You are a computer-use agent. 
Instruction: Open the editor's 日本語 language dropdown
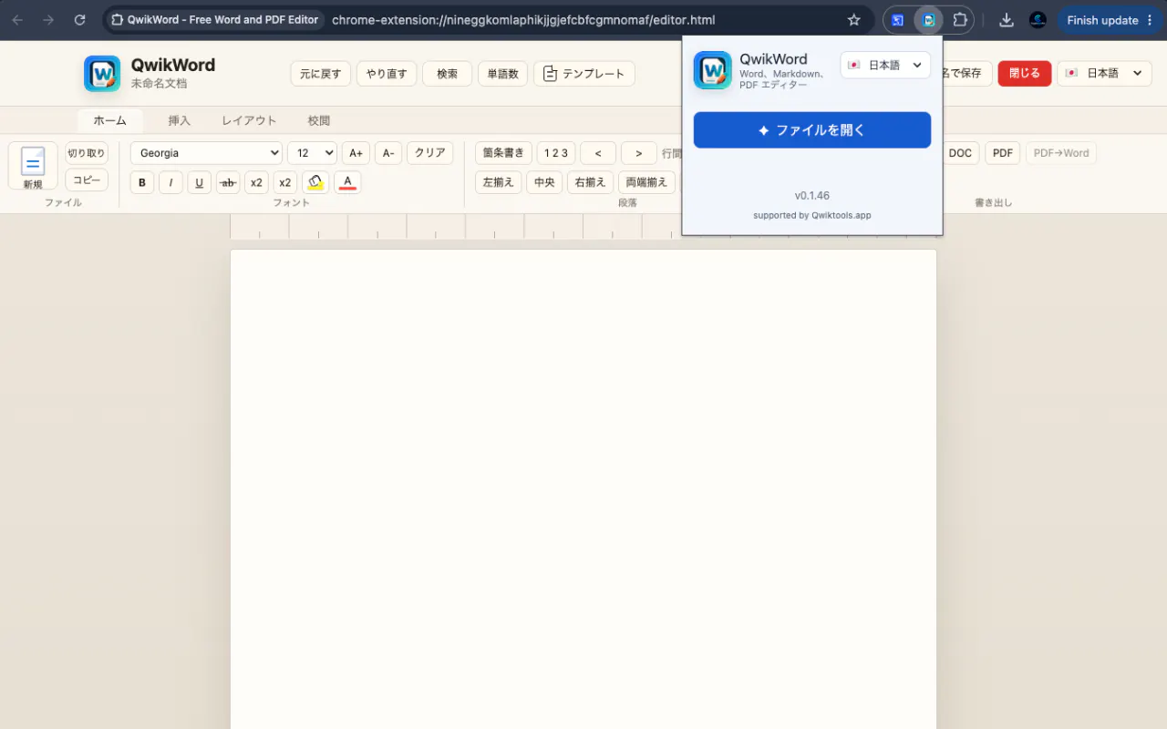click(x=1104, y=74)
